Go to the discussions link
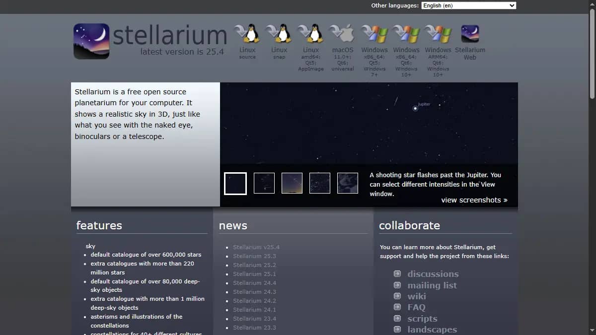This screenshot has width=596, height=335. pyautogui.click(x=433, y=274)
